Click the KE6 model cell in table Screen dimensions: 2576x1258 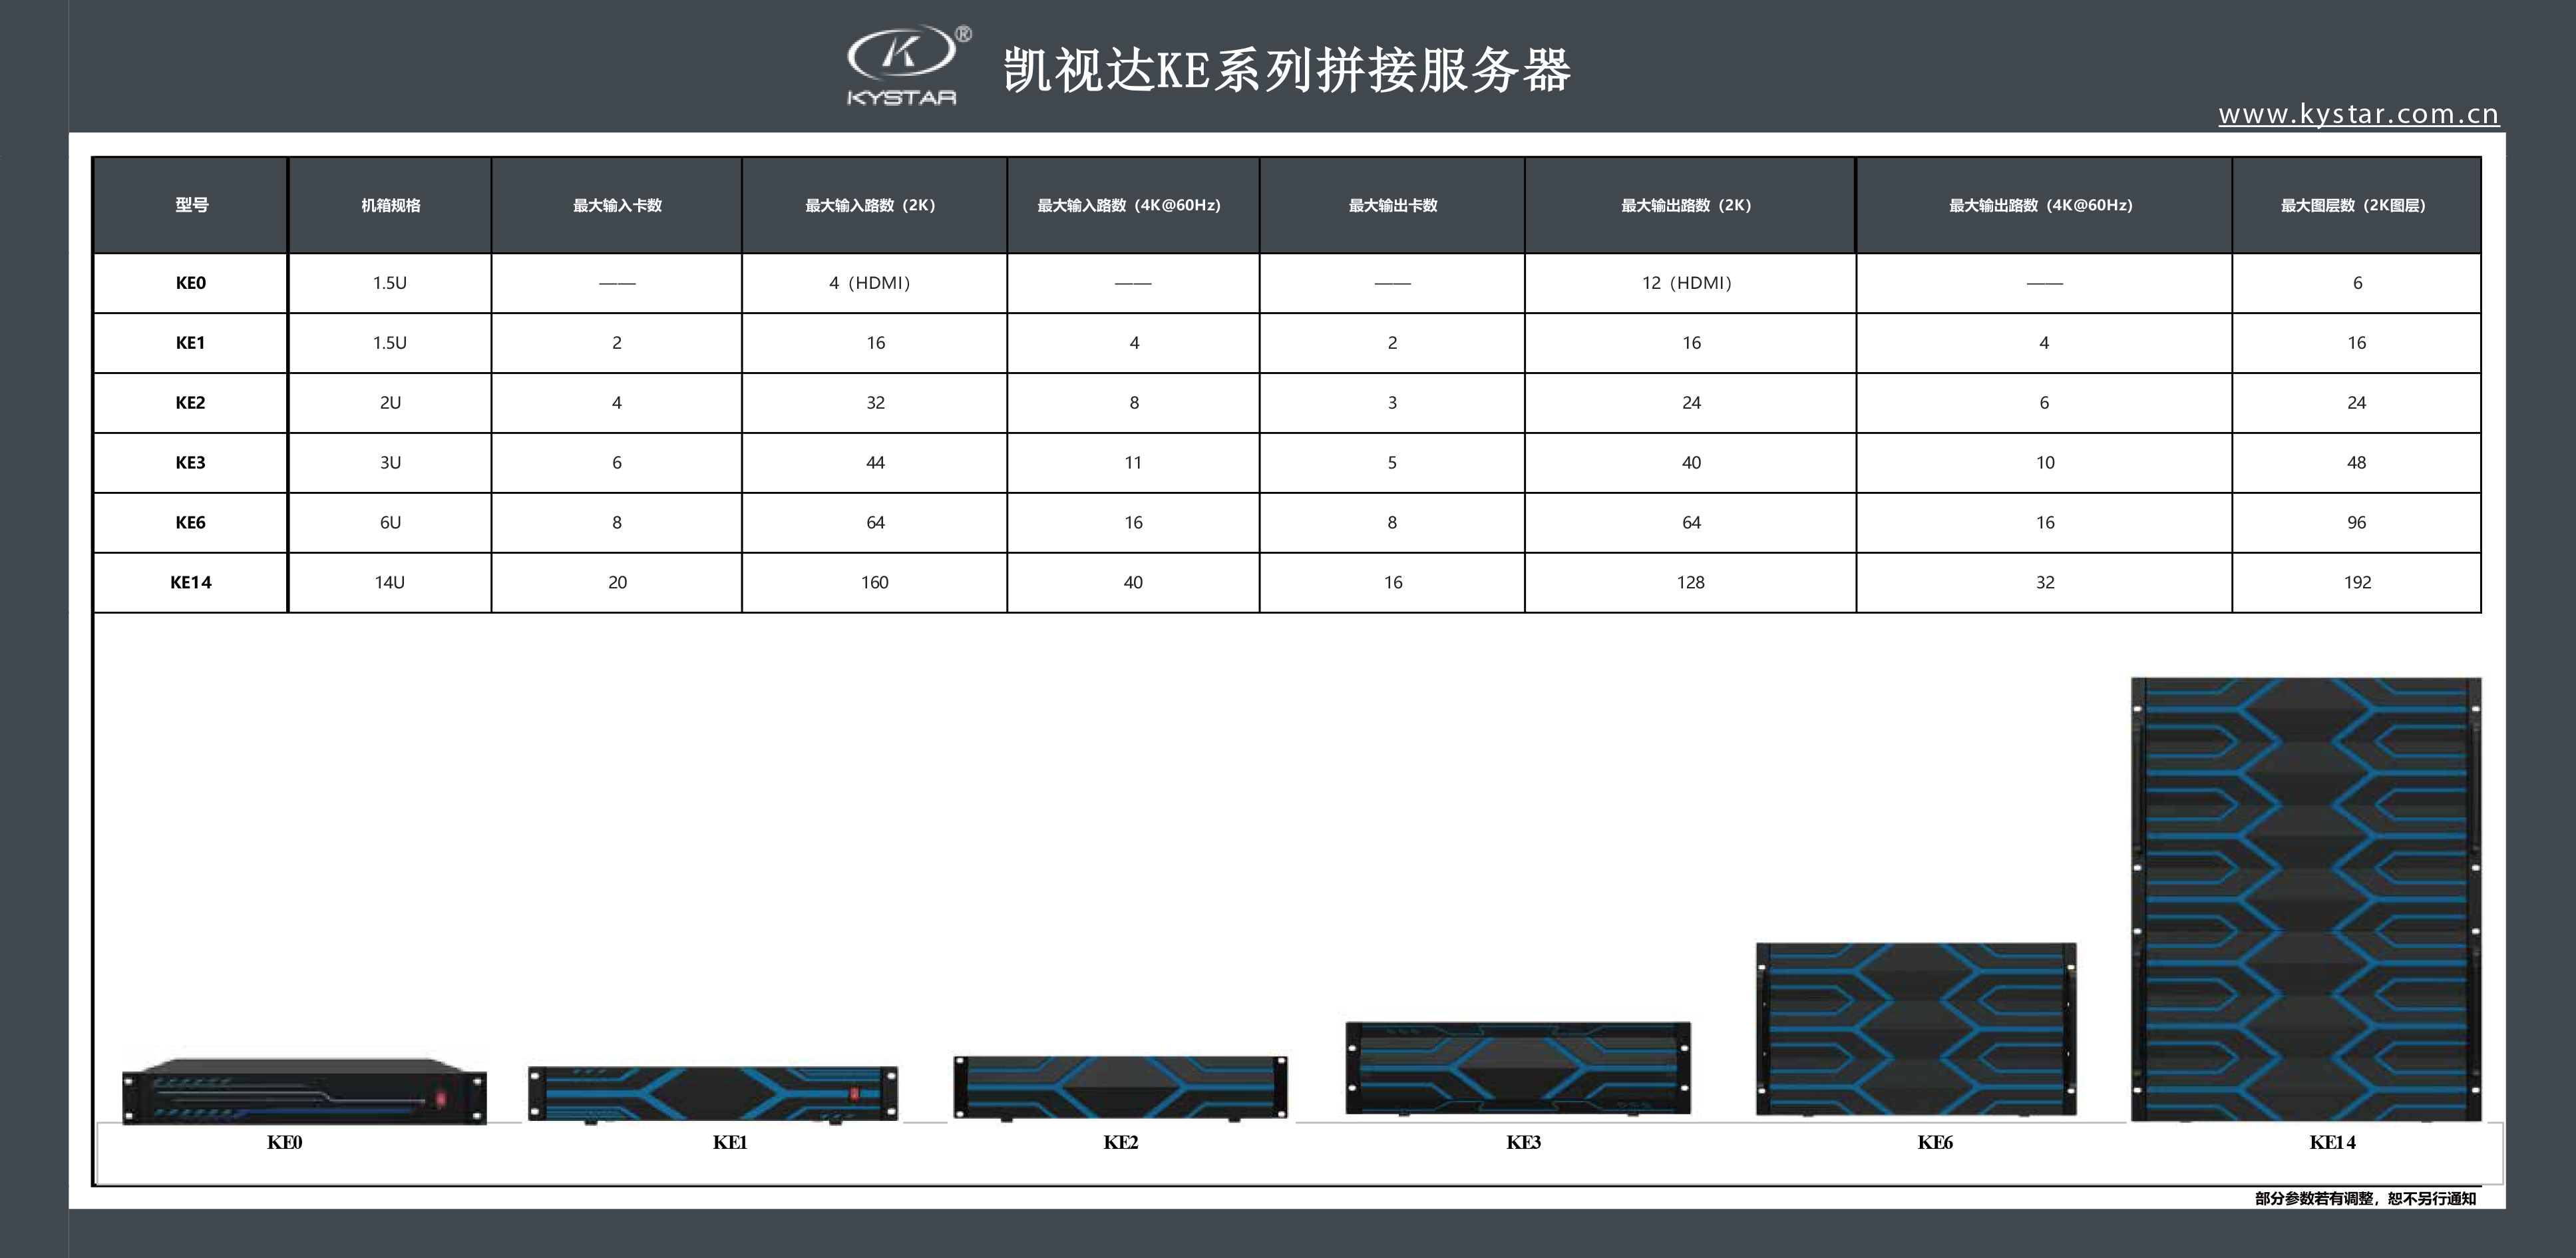click(x=191, y=523)
